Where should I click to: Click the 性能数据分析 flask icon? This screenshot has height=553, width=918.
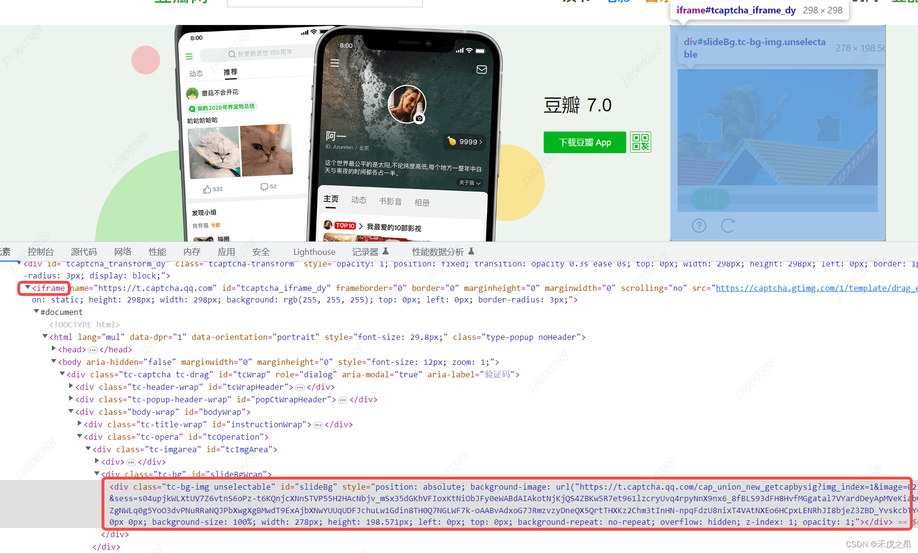point(471,251)
